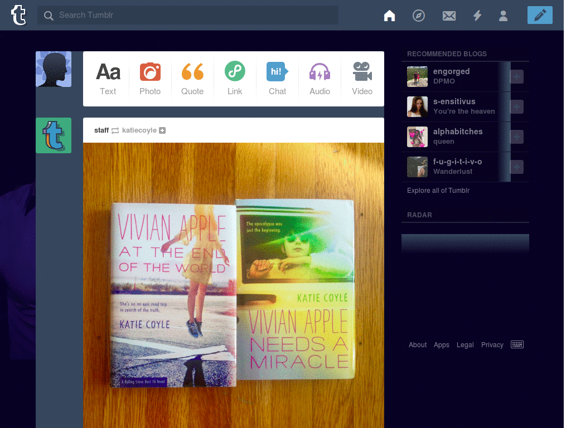Follow f-u-g-i-t-i-v-o with its plus button
The height and width of the screenshot is (428, 571).
(x=516, y=167)
